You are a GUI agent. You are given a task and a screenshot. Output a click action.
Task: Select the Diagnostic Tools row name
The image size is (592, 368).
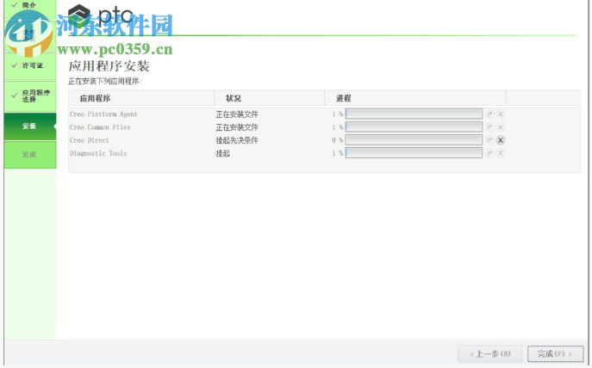(98, 153)
